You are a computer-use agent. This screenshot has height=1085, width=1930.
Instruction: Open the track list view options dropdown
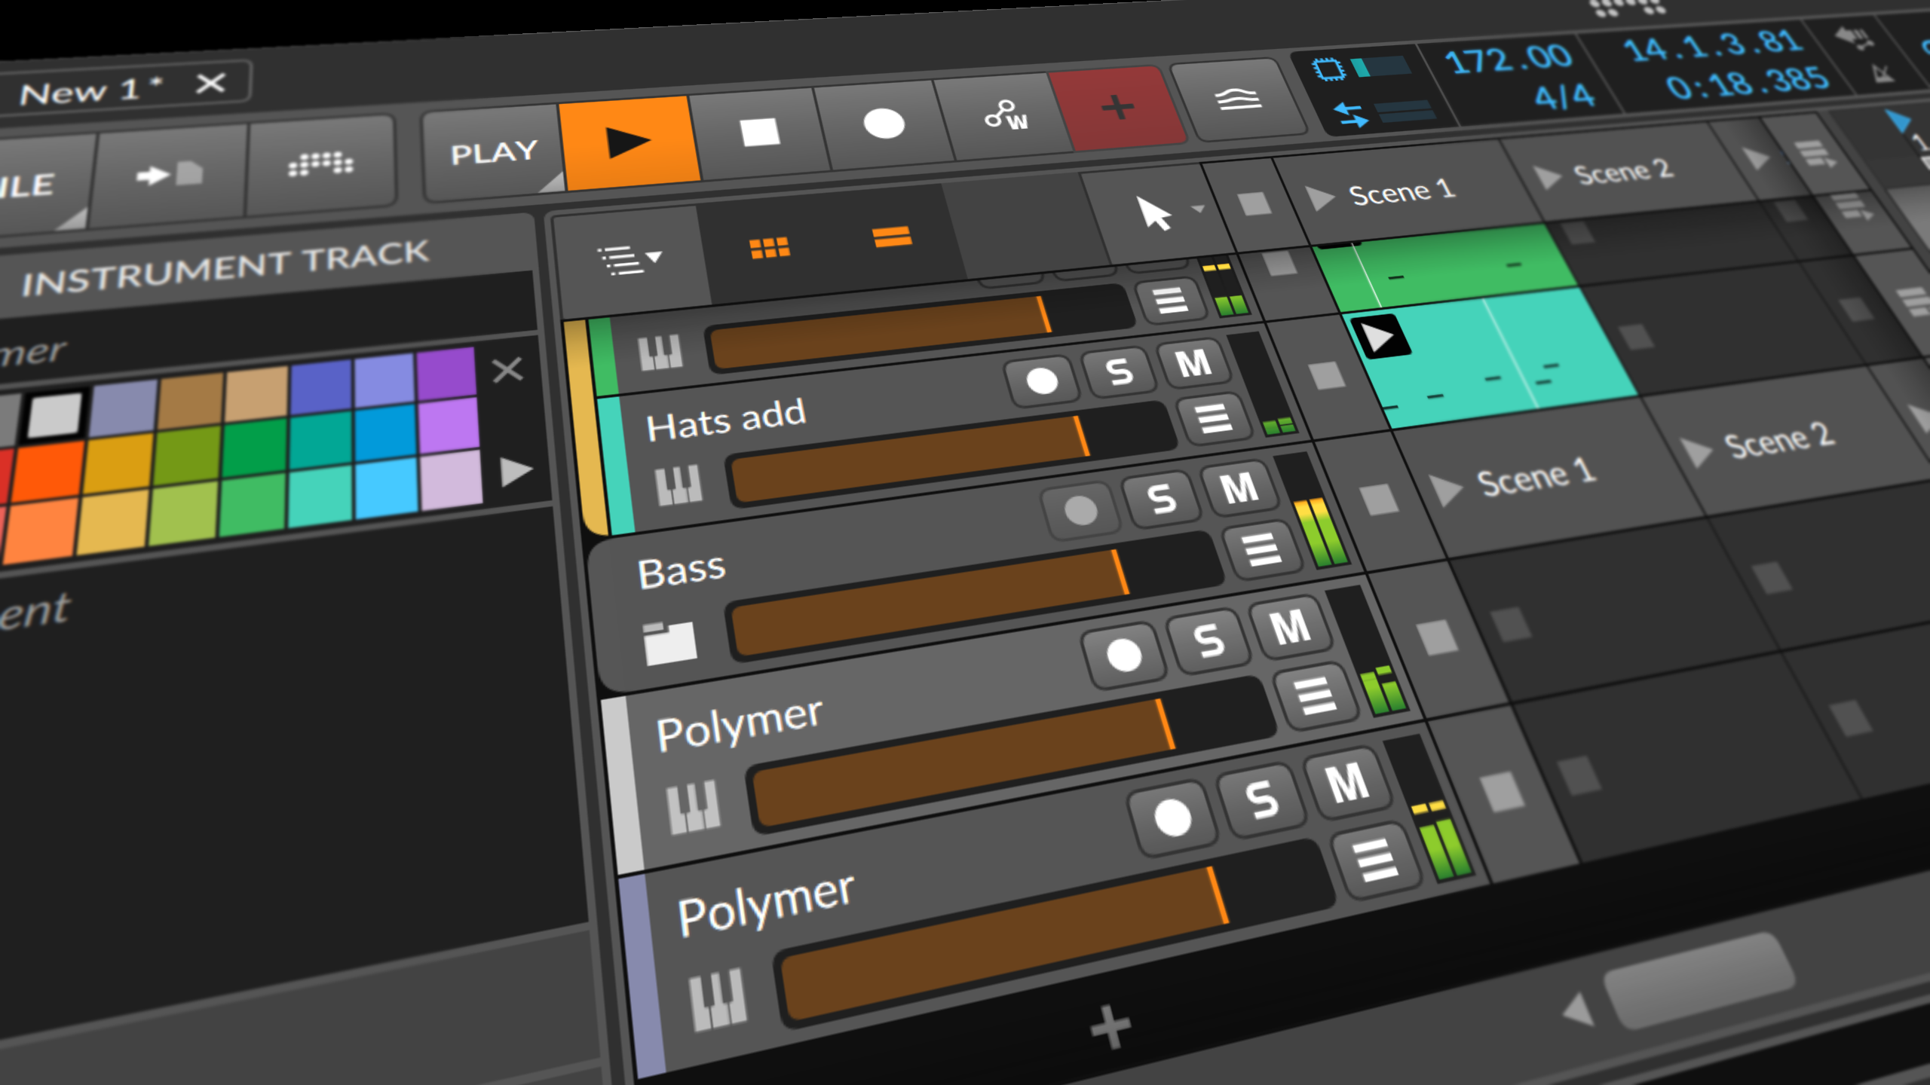(630, 260)
